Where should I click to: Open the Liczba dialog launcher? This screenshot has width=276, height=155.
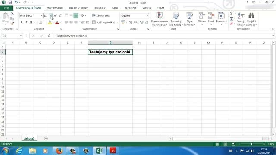coord(148,29)
